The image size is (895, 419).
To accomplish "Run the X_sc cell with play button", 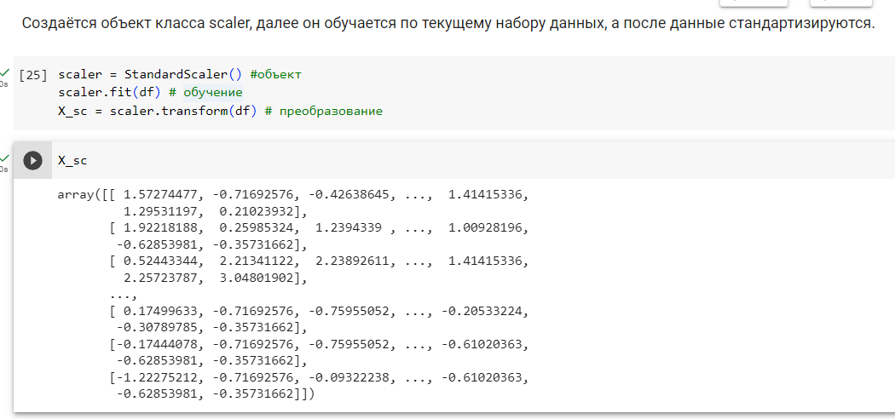I will tap(32, 161).
